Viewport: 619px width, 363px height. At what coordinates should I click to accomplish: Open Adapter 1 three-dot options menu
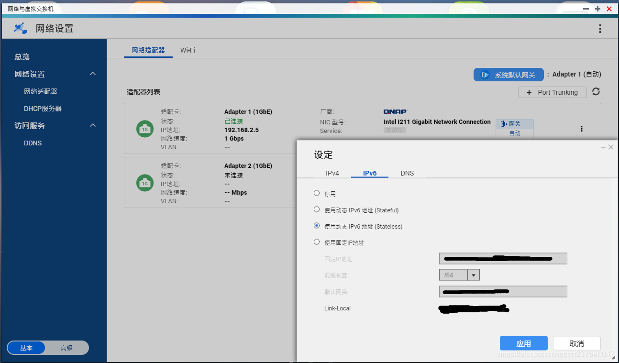[582, 129]
